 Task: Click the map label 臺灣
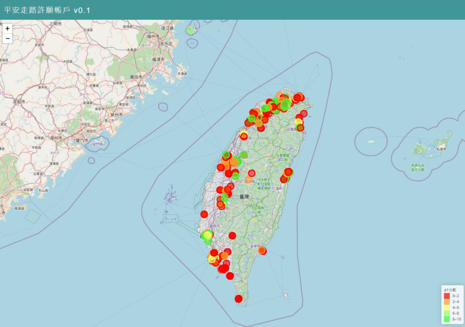[x=244, y=196]
